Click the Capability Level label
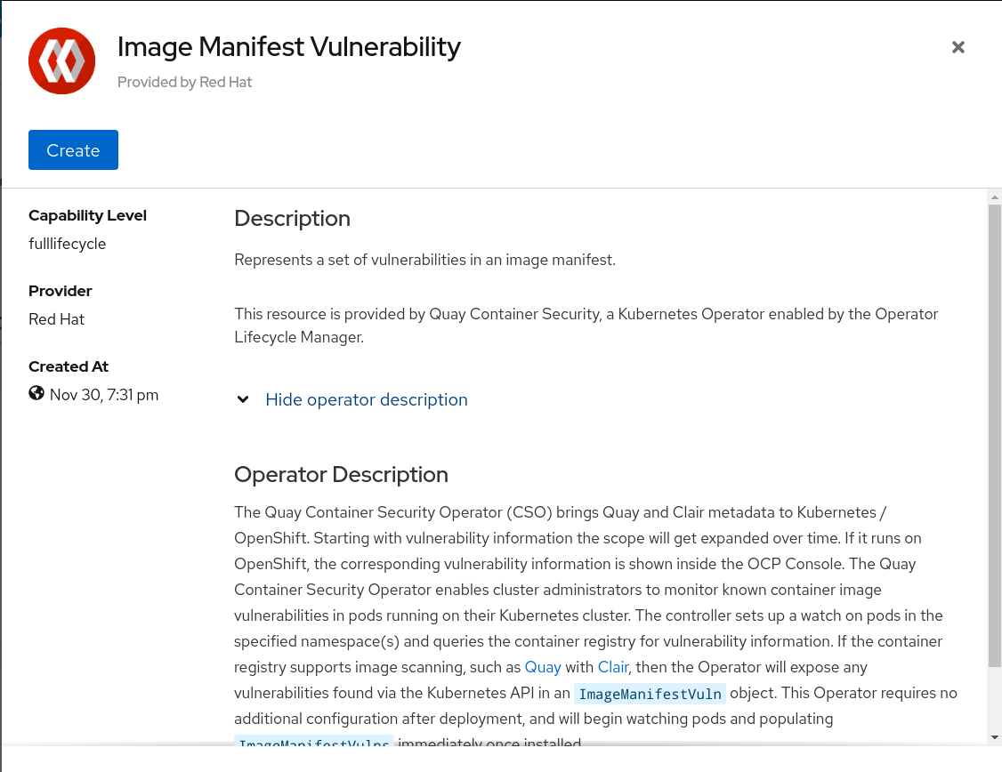 pyautogui.click(x=87, y=215)
